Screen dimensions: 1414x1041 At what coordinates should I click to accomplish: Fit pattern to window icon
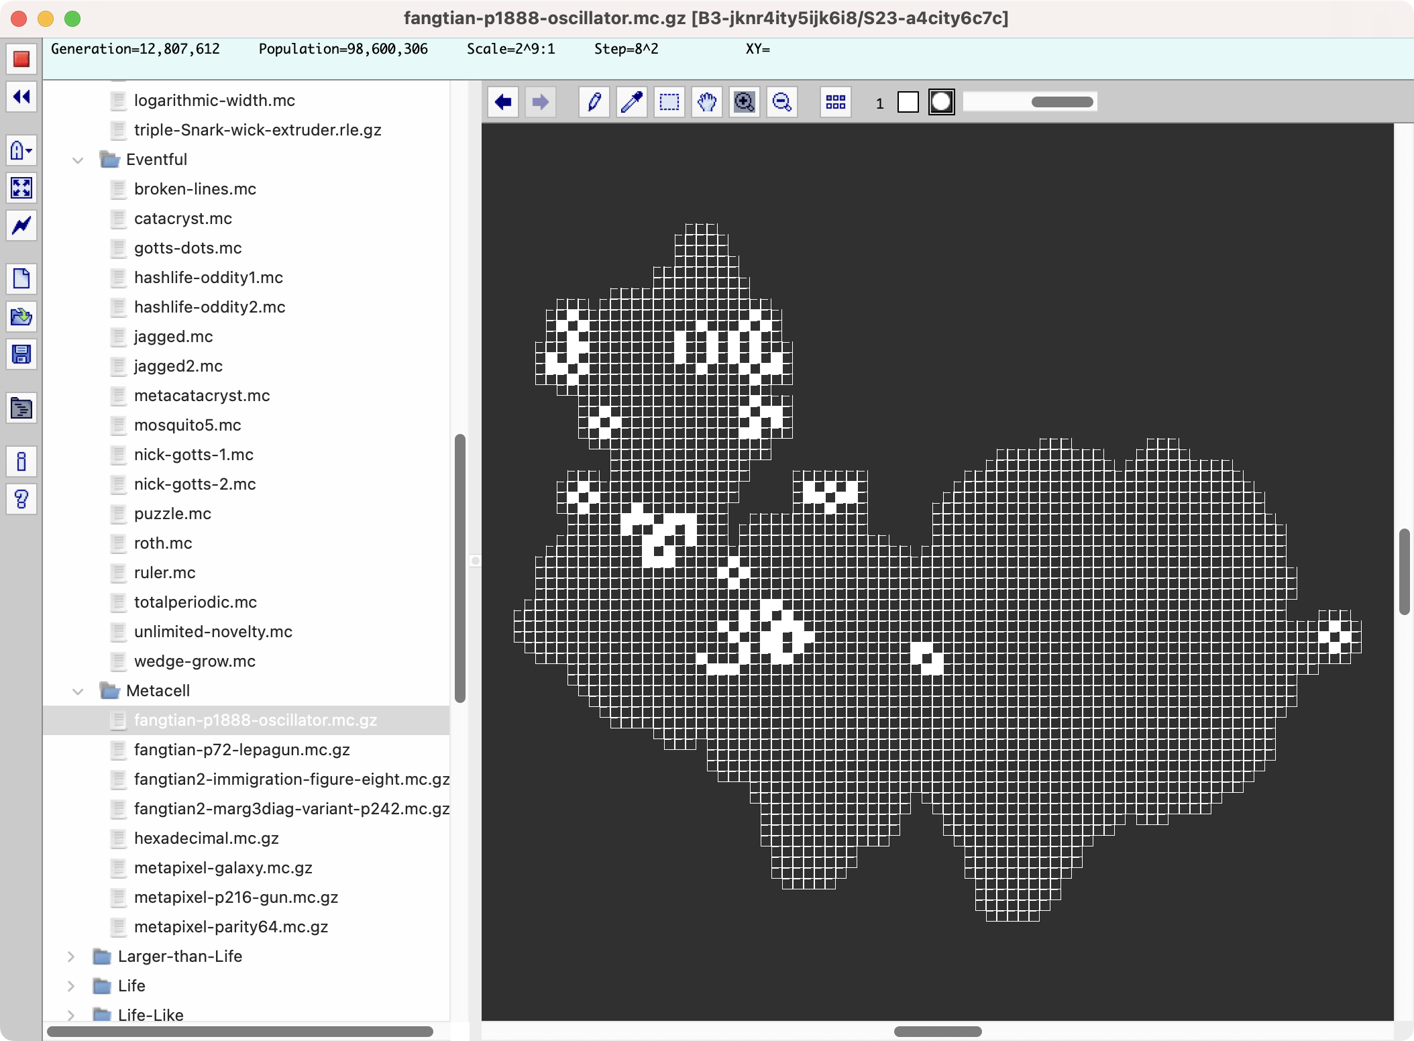(21, 188)
